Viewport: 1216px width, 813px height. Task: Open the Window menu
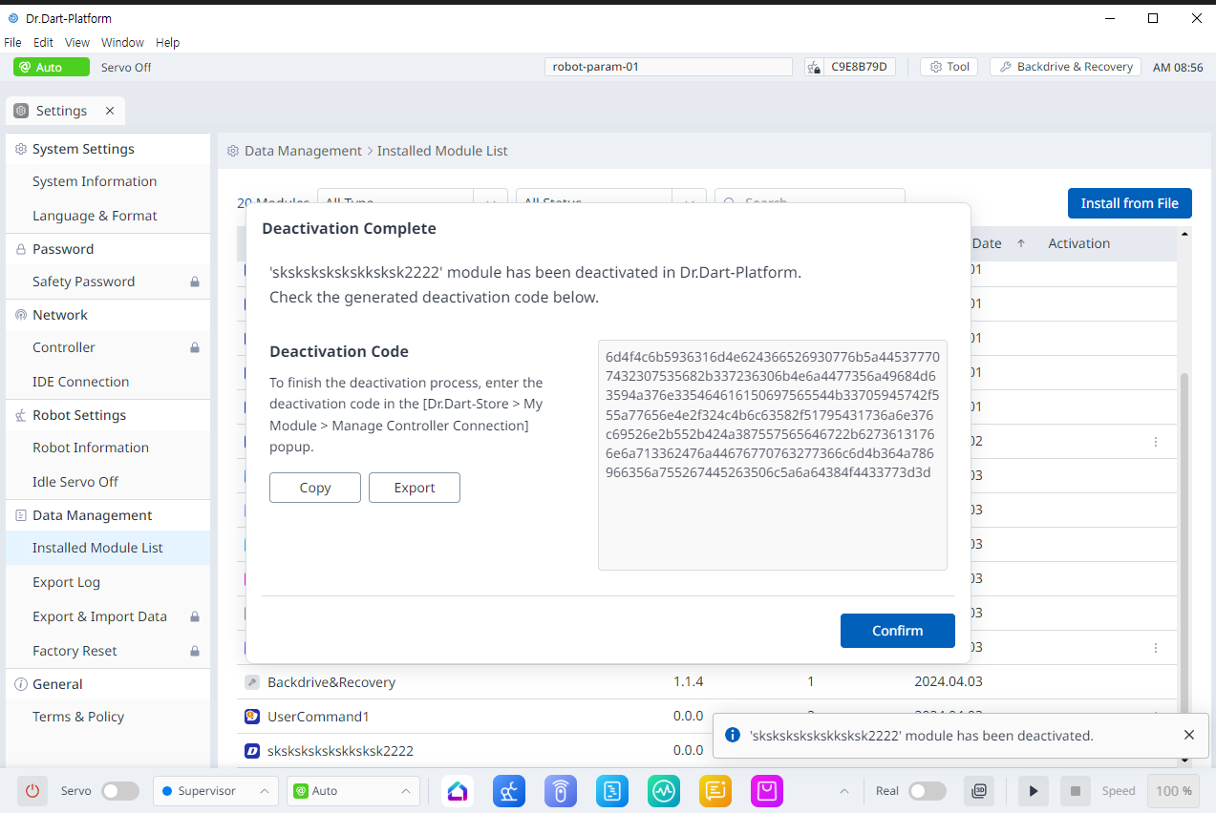[x=122, y=43]
